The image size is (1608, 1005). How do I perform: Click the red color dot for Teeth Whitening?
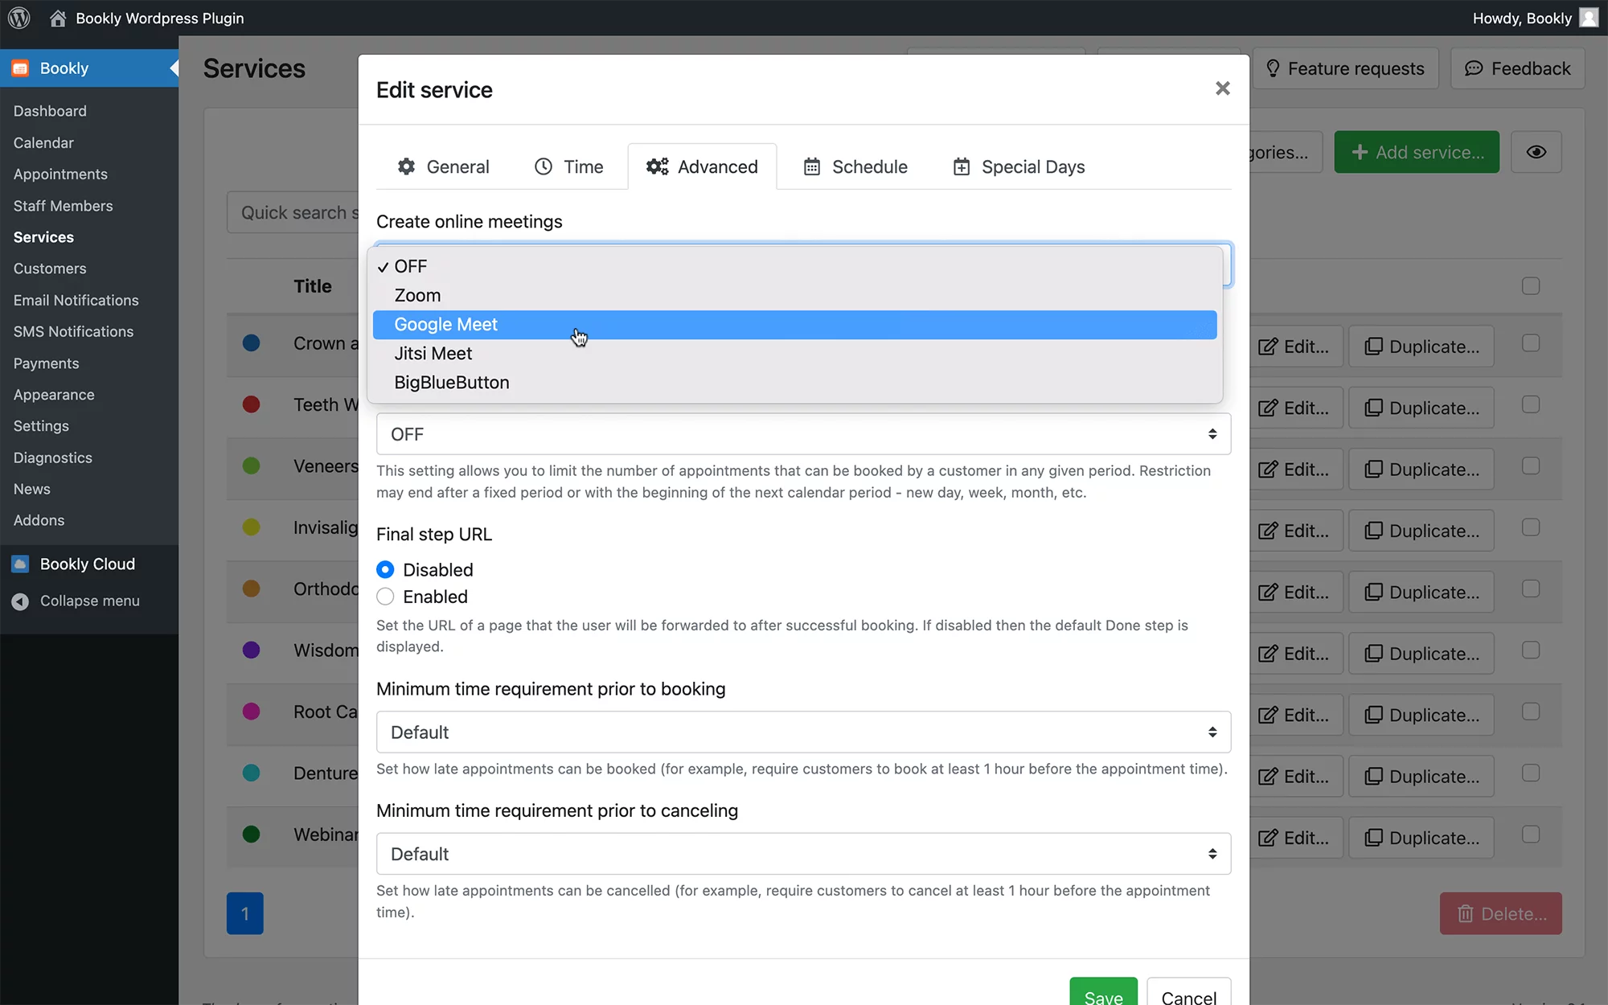pyautogui.click(x=252, y=404)
